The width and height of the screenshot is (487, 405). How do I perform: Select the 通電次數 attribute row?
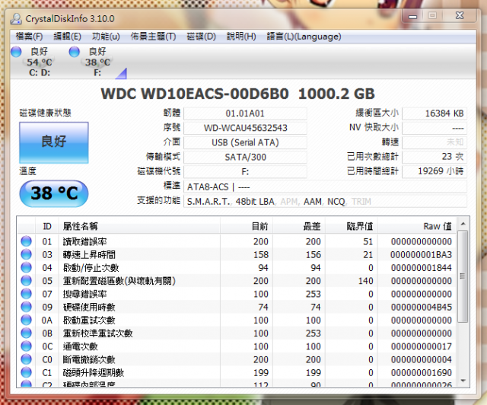(x=237, y=346)
